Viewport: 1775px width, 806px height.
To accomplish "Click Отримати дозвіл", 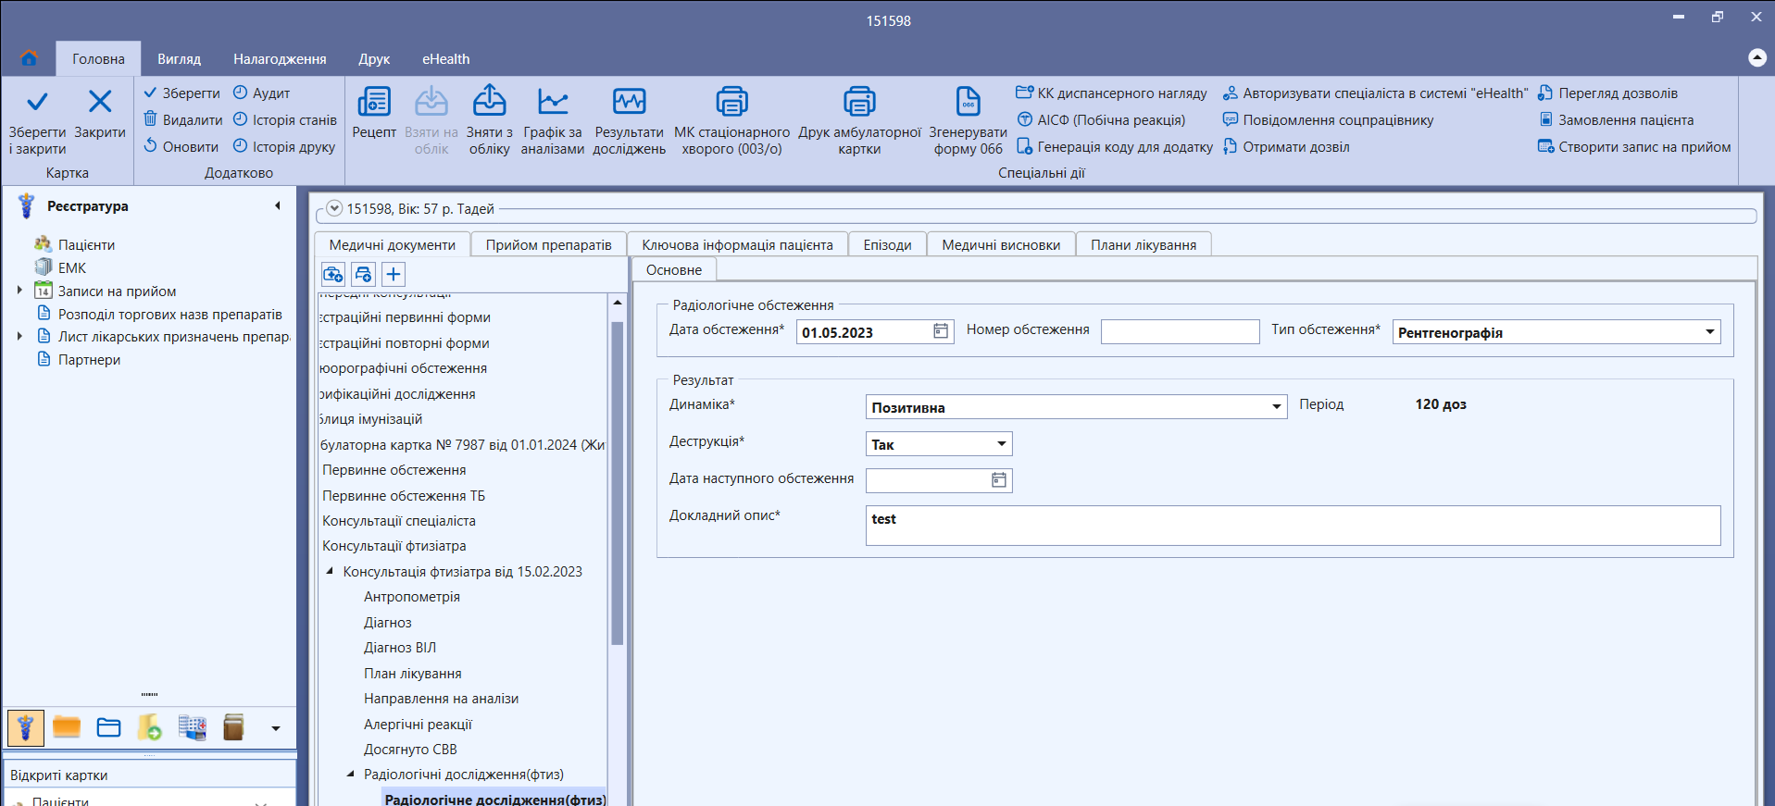I will pyautogui.click(x=1286, y=146).
